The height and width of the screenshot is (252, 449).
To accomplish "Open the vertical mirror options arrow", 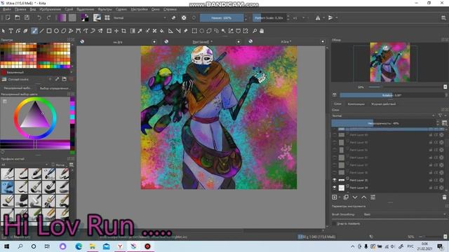I will coord(337,17).
